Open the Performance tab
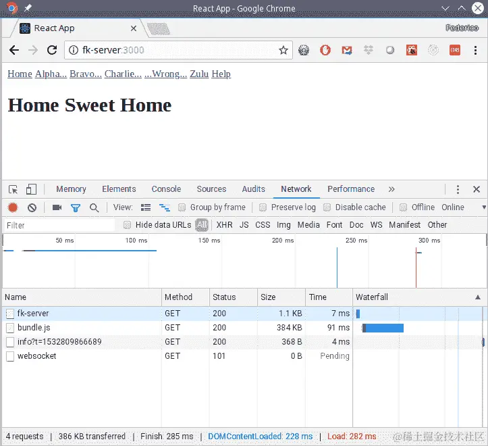This screenshot has height=446, width=488. tap(351, 189)
